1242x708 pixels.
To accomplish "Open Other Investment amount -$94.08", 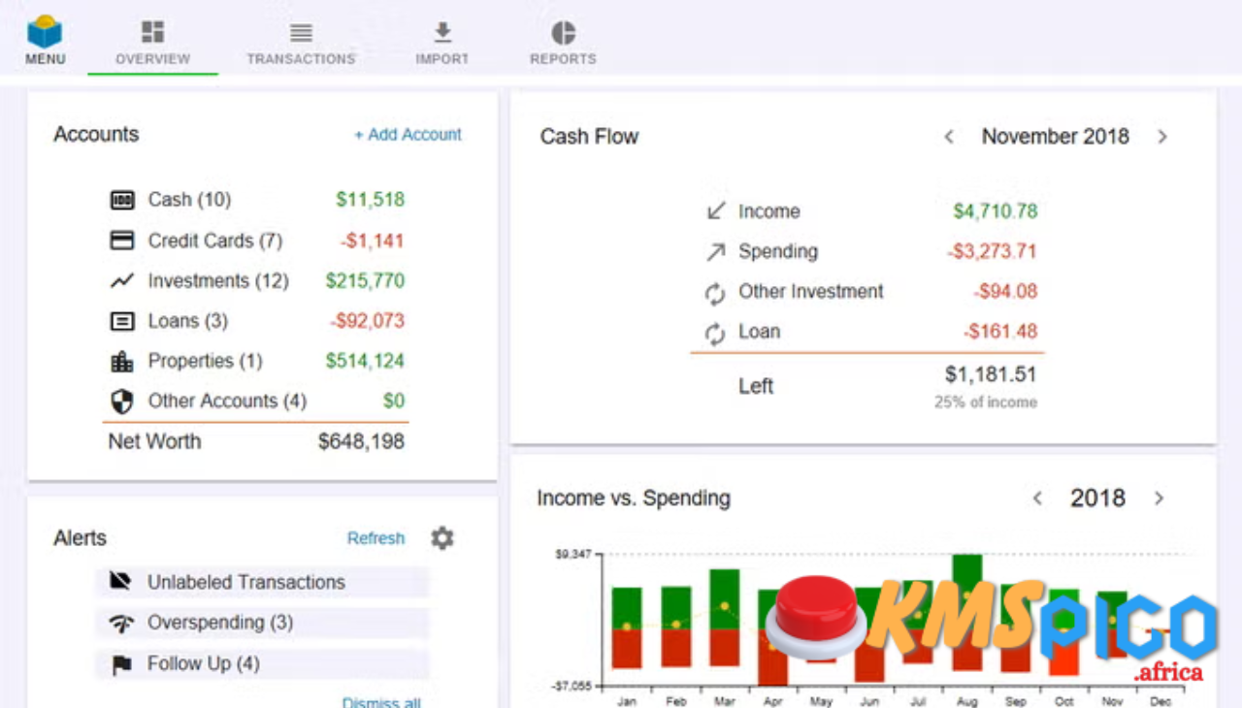I will 1005,292.
